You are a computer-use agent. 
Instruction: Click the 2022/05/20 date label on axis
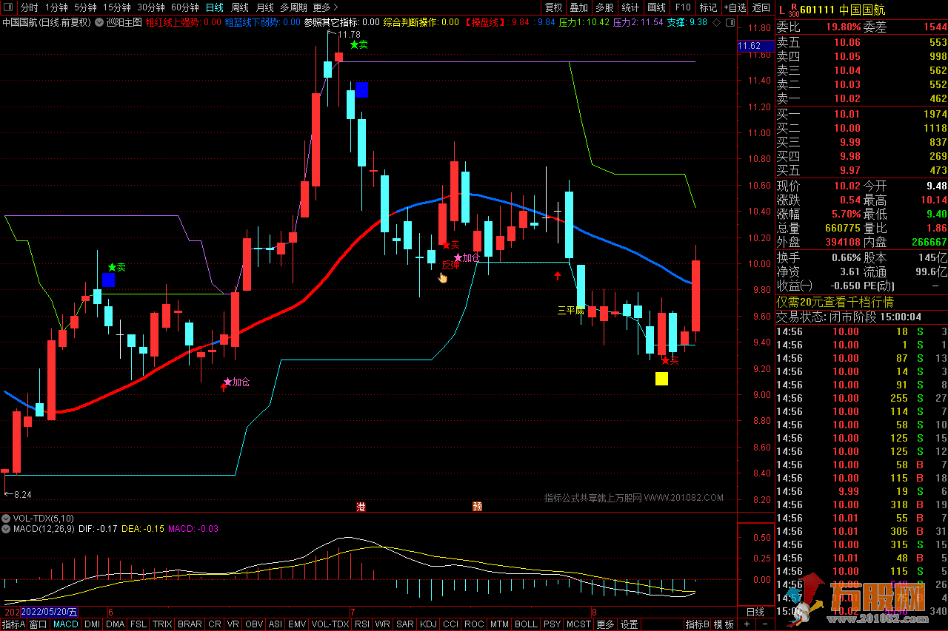coord(49,613)
